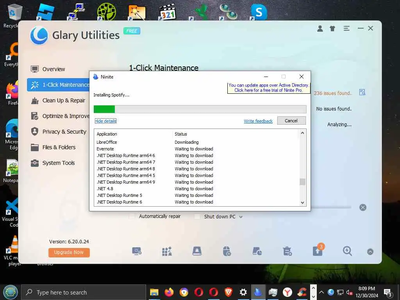The width and height of the screenshot is (400, 300).
Task: Select 1-Click Maintenance in sidebar
Action: tap(58, 85)
